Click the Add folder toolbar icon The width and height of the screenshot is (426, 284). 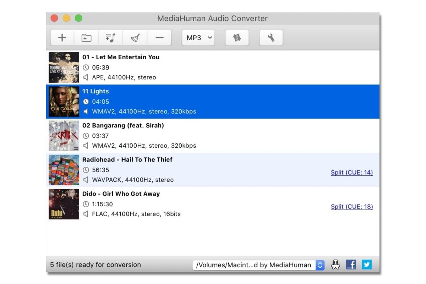click(x=86, y=38)
